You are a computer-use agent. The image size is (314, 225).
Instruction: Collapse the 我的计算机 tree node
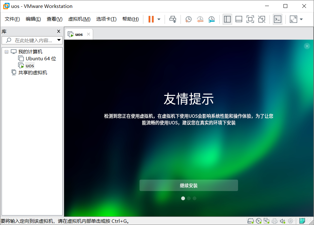pos(7,52)
